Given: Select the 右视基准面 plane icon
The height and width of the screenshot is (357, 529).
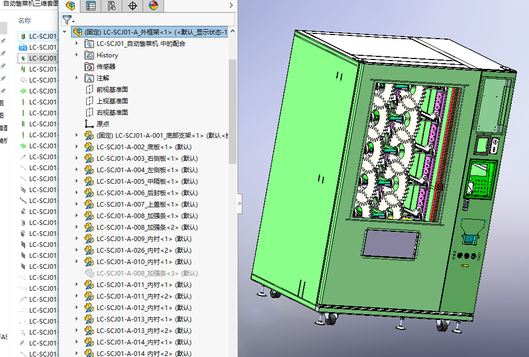Looking at the screenshot, I should pos(89,113).
